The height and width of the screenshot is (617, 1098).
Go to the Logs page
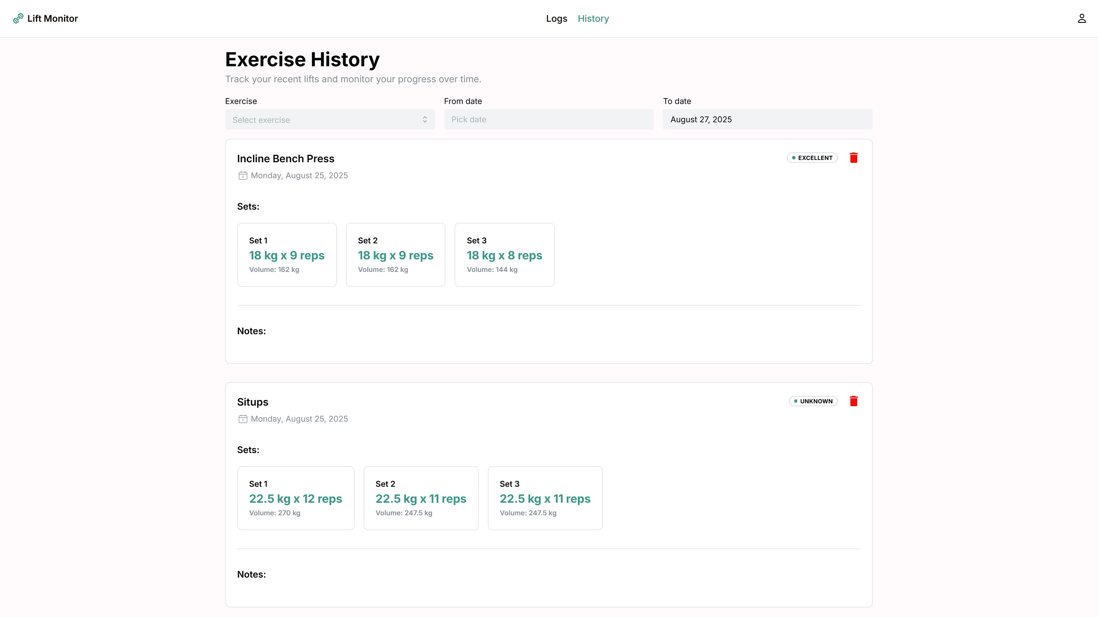tap(556, 18)
